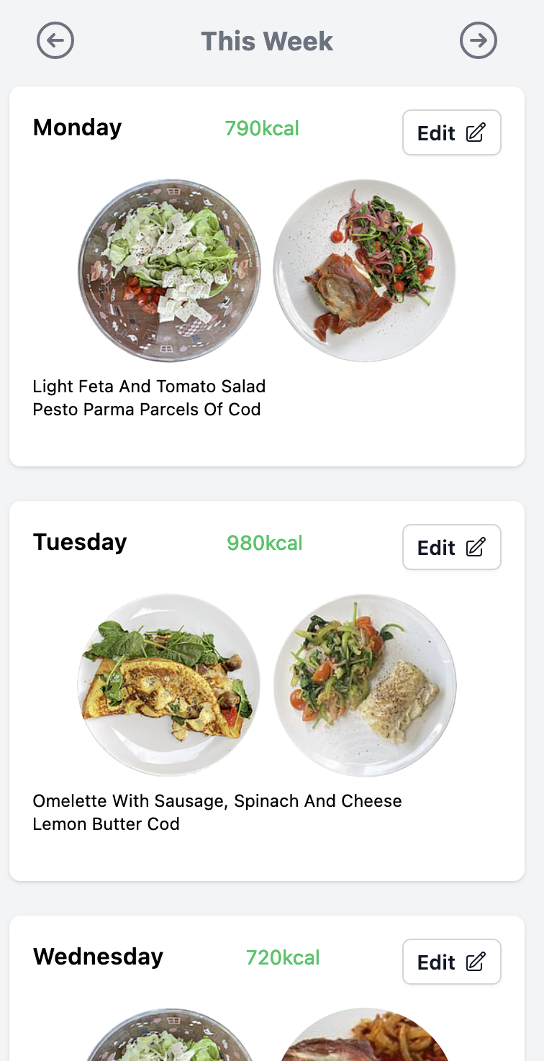544x1061 pixels.
Task: Click the Wednesday salad bowl image
Action: tap(169, 1037)
